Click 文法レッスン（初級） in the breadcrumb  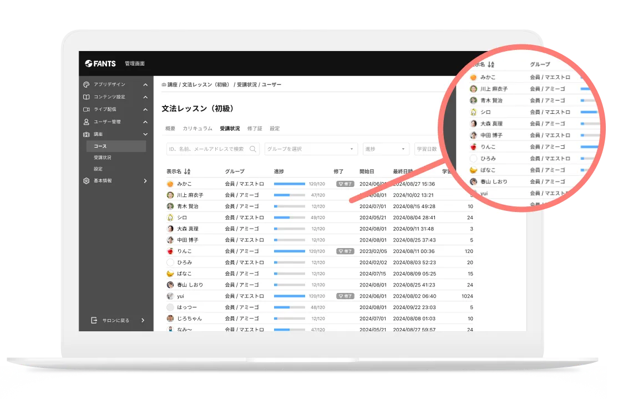pyautogui.click(x=206, y=85)
